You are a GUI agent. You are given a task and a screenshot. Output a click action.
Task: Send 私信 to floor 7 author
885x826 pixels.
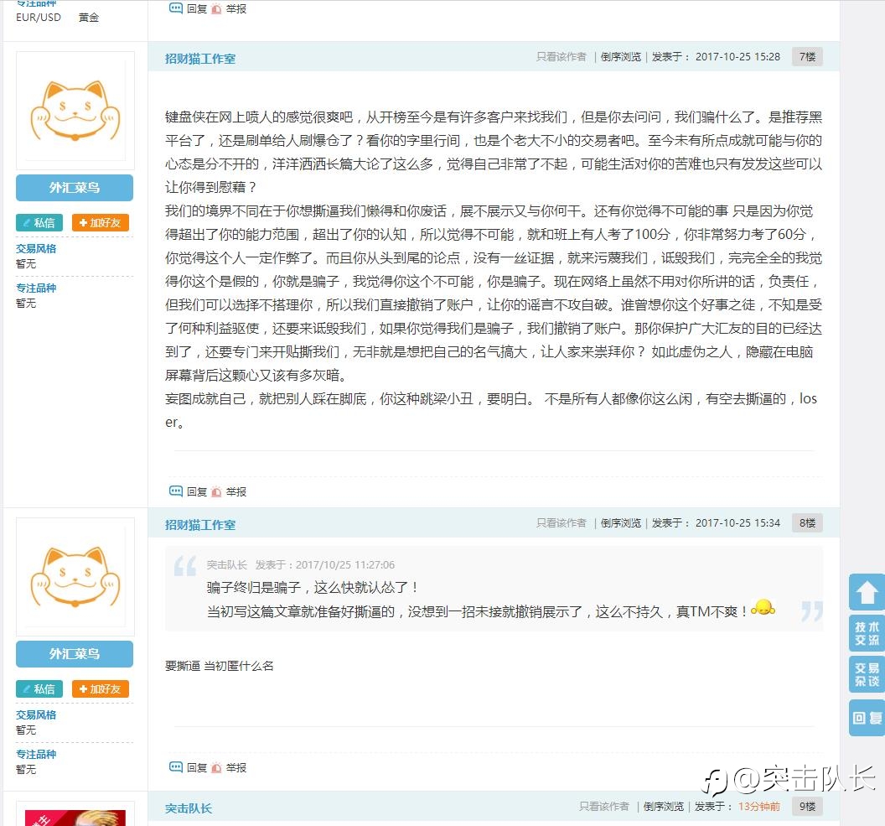[39, 222]
